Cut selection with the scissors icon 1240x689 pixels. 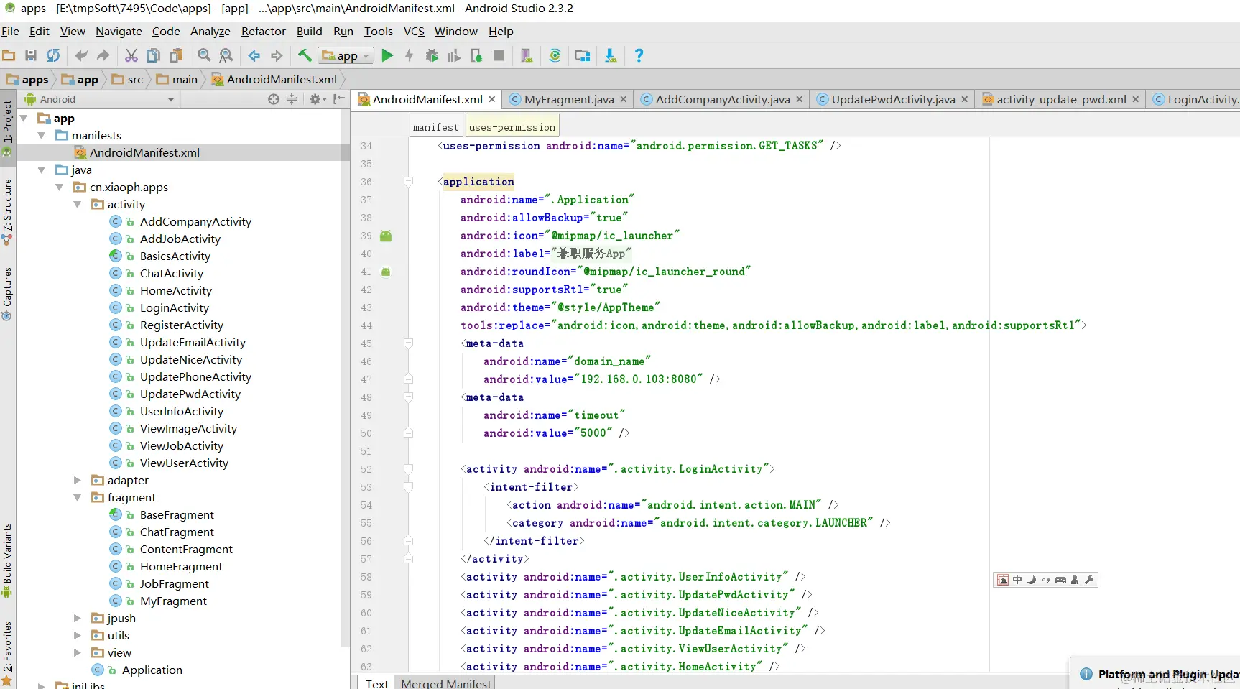coord(131,55)
